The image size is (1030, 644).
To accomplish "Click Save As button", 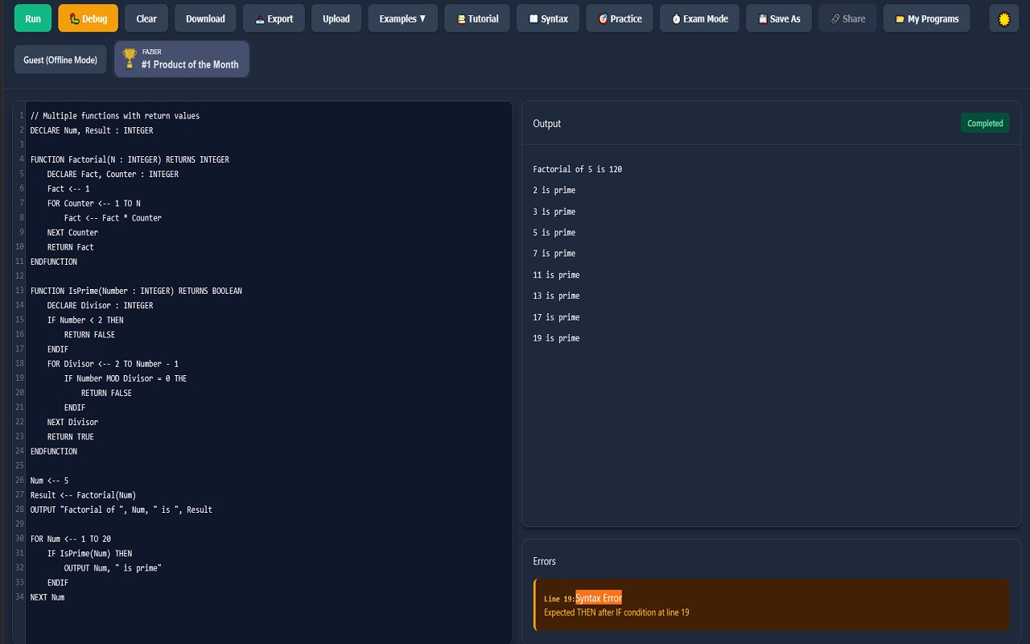I will (779, 19).
